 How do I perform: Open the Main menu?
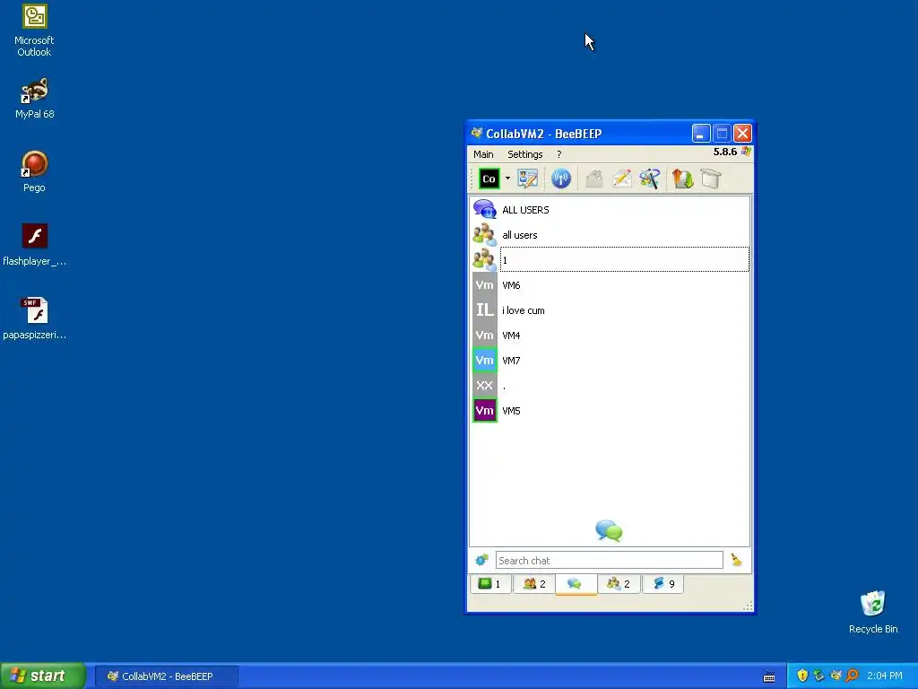pyautogui.click(x=483, y=154)
